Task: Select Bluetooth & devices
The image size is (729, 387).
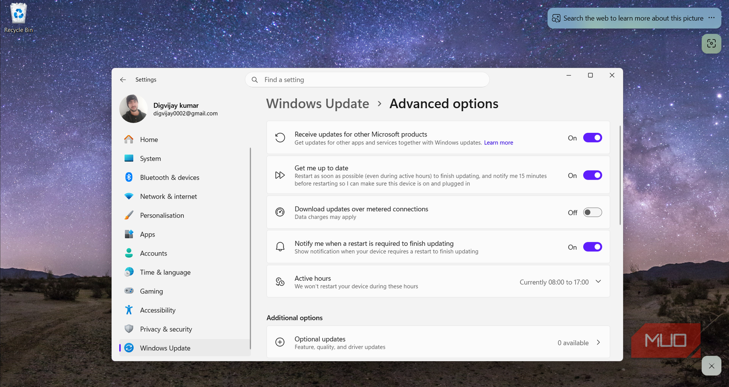Action: [185, 177]
